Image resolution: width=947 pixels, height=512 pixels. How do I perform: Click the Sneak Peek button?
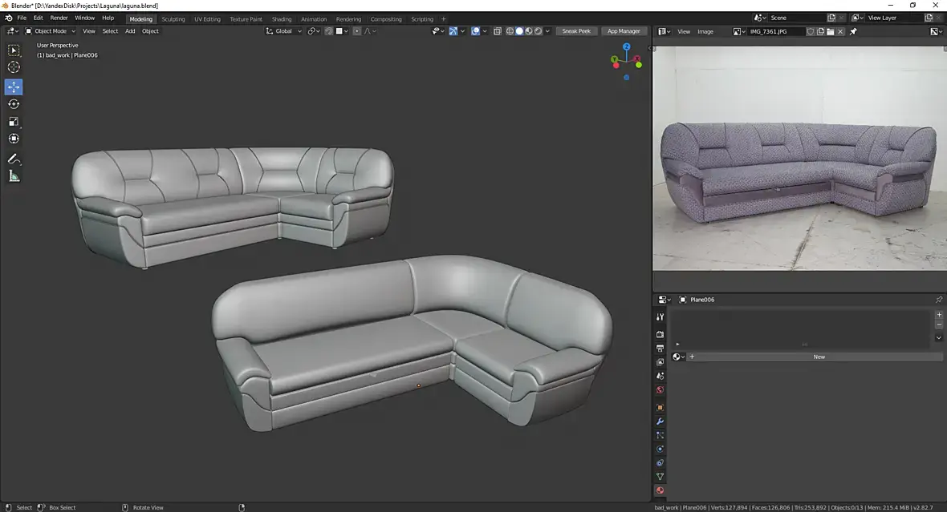click(x=575, y=31)
